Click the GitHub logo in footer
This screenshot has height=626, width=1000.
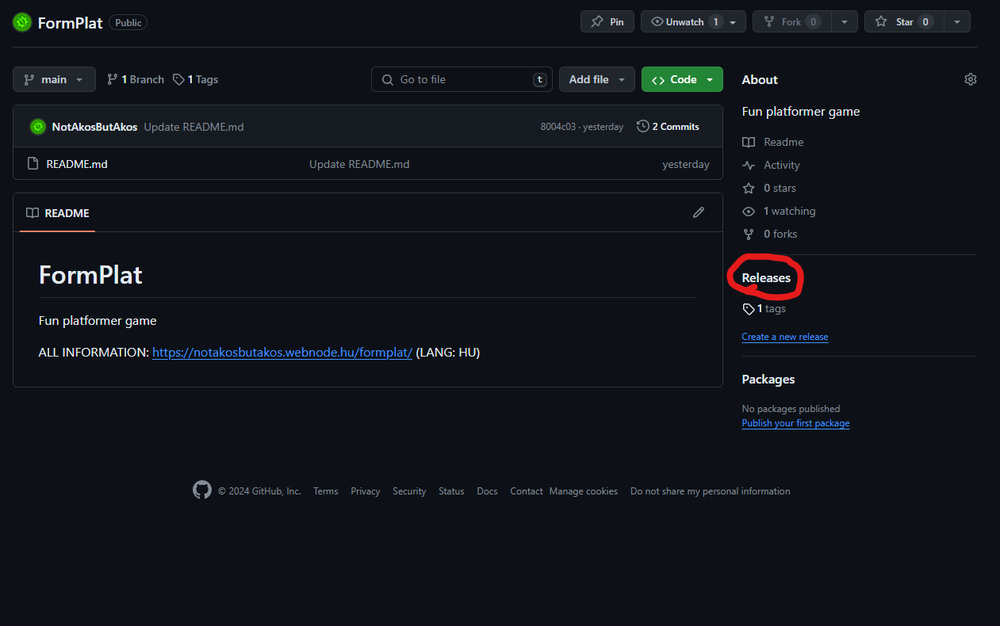click(x=202, y=490)
